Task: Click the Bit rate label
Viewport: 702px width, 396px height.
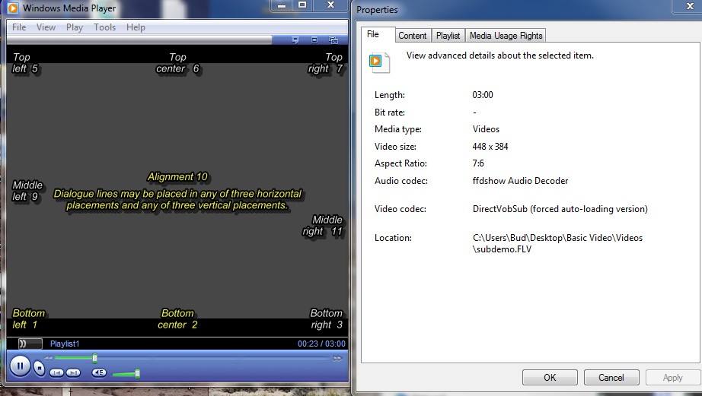Action: 390,112
